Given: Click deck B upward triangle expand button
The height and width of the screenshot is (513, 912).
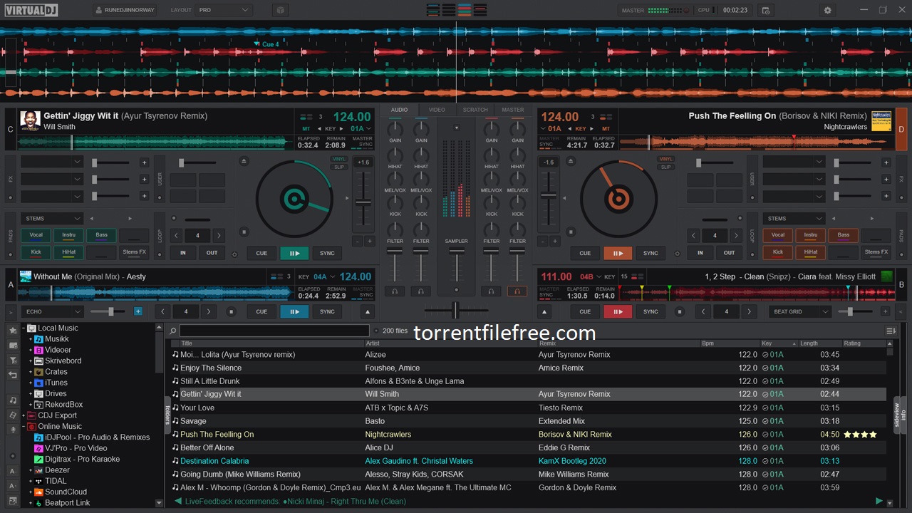Looking at the screenshot, I should (544, 311).
